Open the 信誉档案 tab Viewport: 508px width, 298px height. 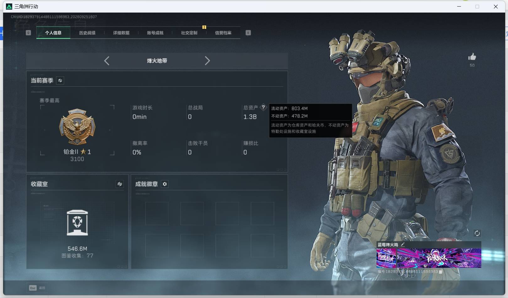point(223,33)
